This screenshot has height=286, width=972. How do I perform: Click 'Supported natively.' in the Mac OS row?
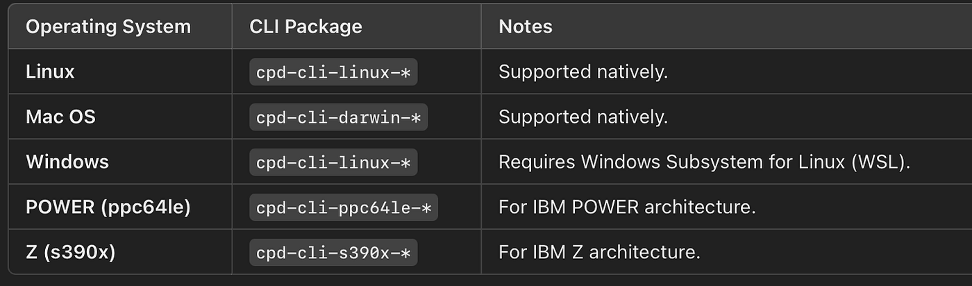(583, 117)
